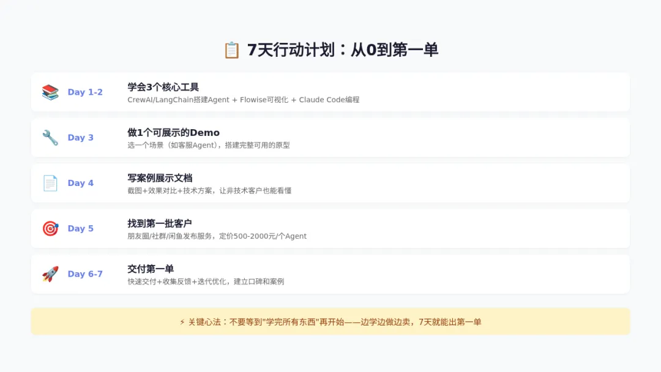Select the Day 4 label
This screenshot has height=372, width=661.
click(x=81, y=184)
